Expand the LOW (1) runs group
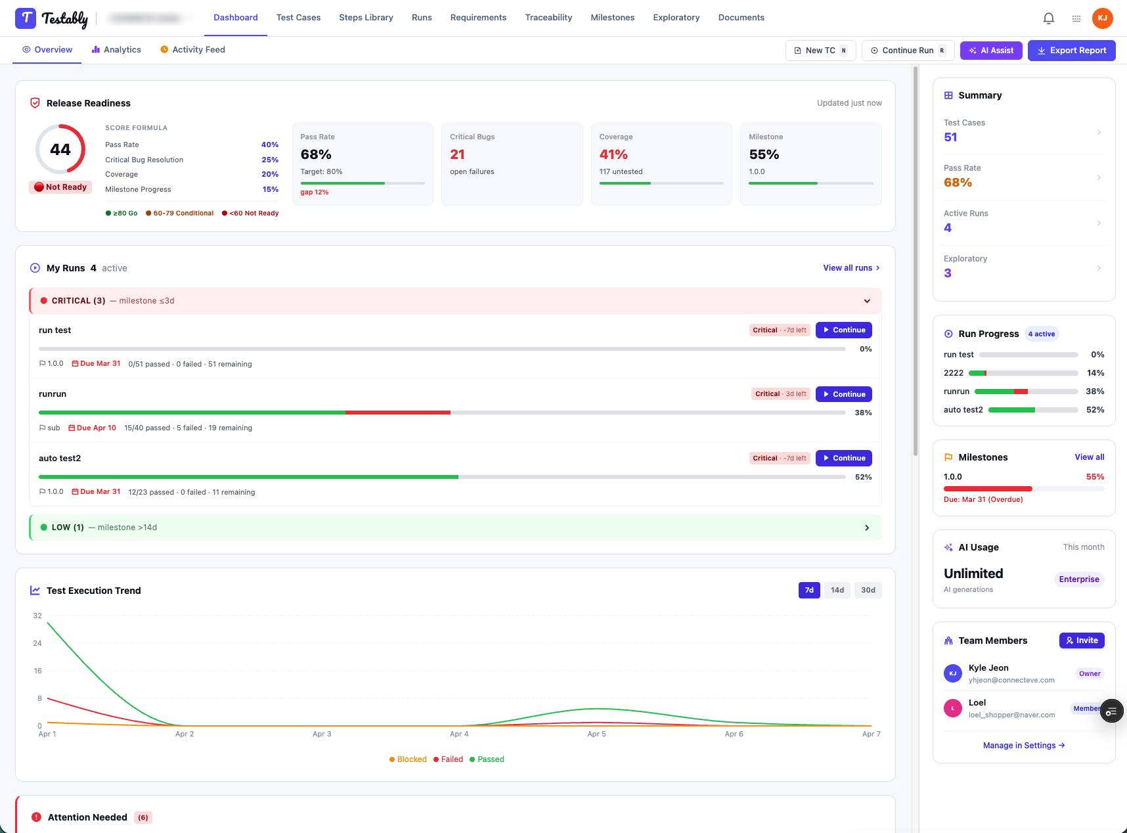This screenshot has height=833, width=1127. (x=867, y=528)
